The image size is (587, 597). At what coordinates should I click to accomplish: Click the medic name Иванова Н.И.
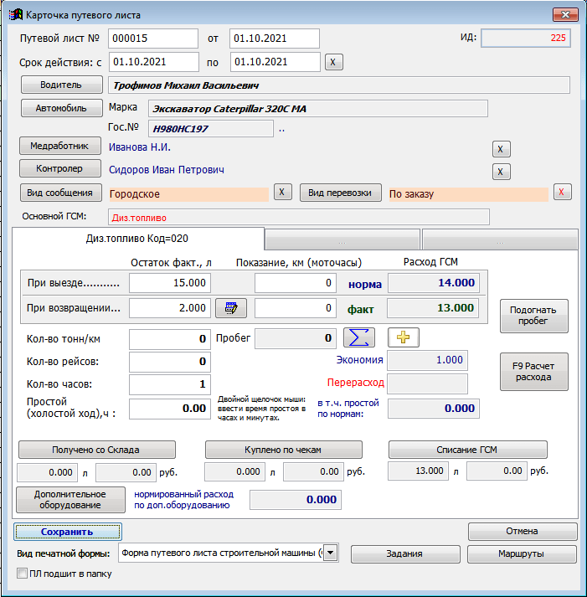tap(140, 147)
